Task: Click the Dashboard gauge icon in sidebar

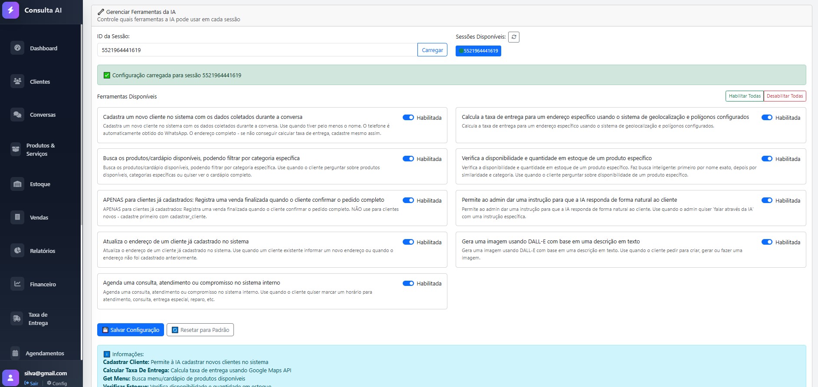Action: [x=17, y=48]
